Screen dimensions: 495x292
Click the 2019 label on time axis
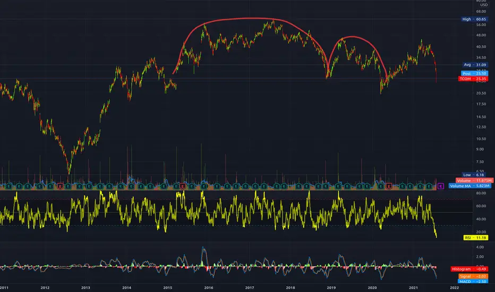(x=331, y=288)
